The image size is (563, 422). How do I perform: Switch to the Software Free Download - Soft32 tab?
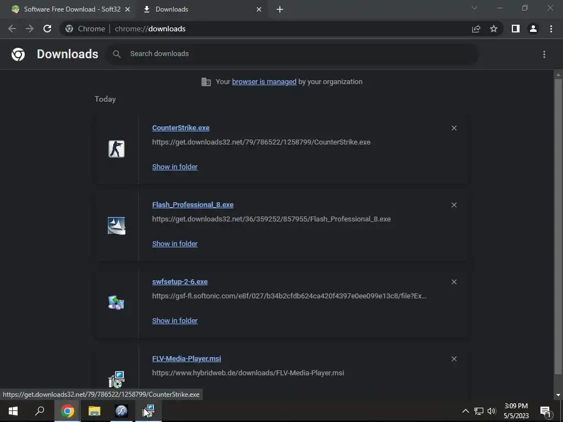pos(71,9)
